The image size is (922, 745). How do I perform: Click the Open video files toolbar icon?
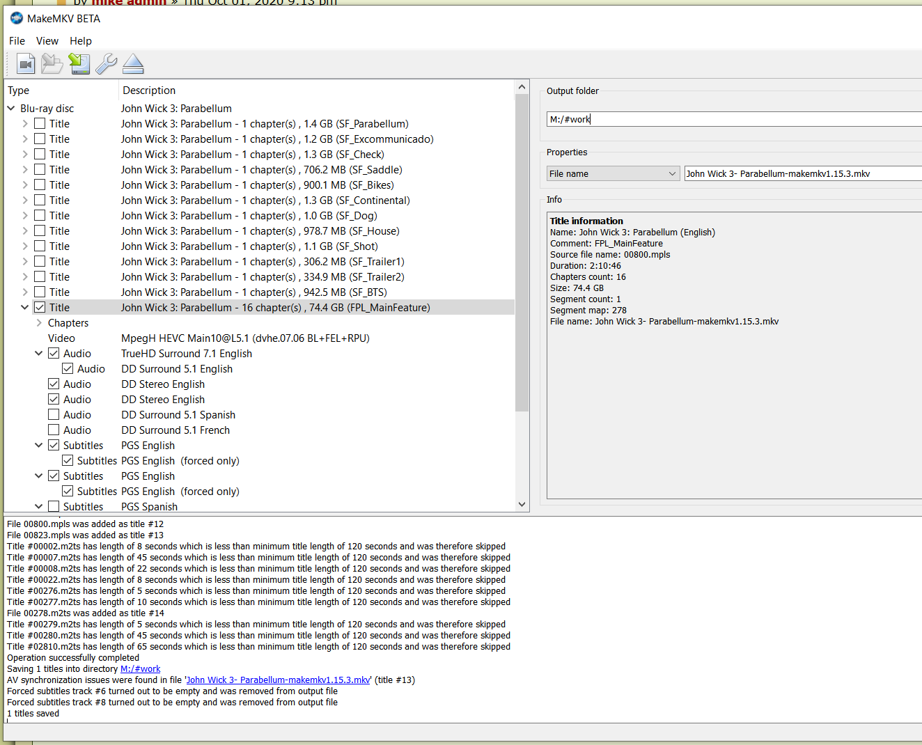(26, 64)
